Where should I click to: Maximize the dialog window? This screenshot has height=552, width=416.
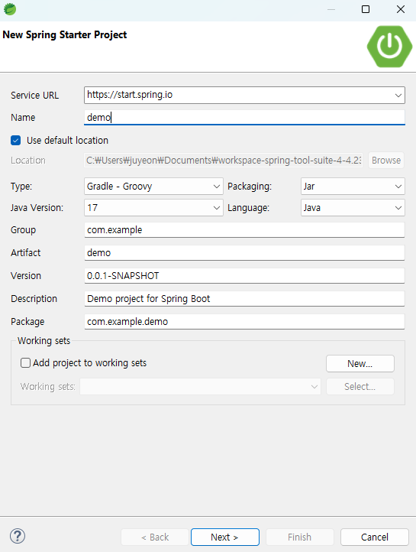(366, 9)
